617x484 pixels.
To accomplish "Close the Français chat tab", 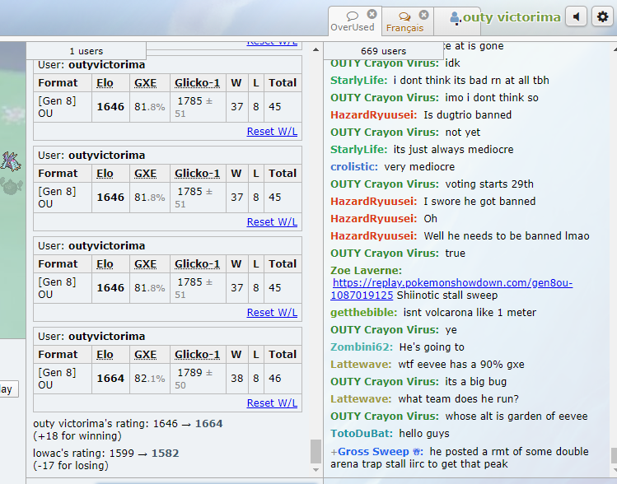I will 423,15.
